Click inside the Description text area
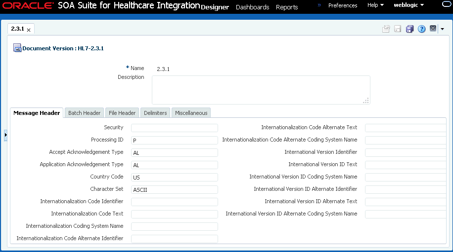Screen dimensions: 453x252 pos(261,90)
